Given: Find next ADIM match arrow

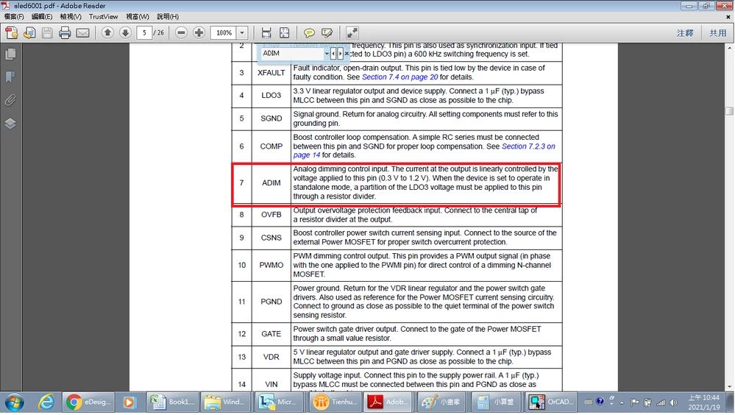Looking at the screenshot, I should coord(341,54).
